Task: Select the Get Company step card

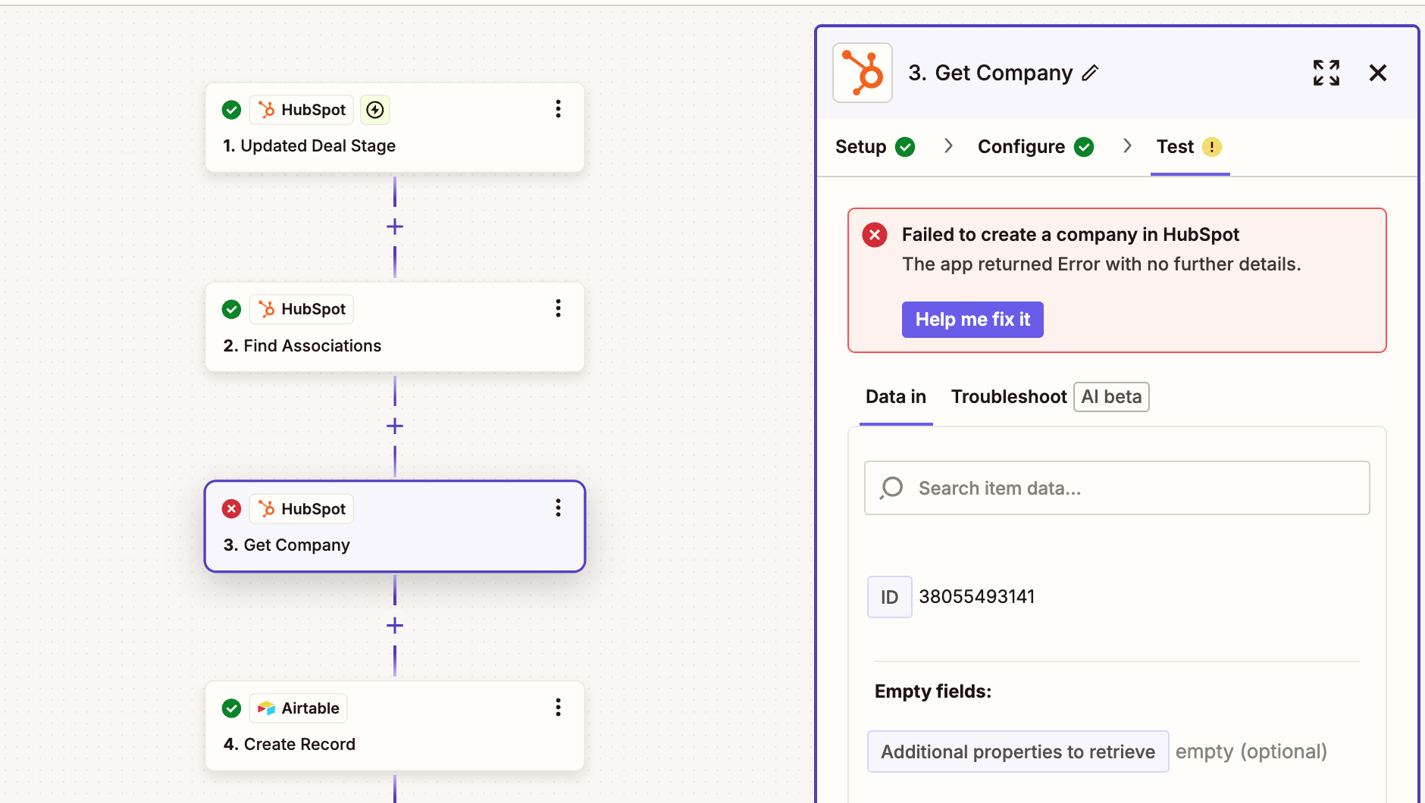Action: [395, 526]
